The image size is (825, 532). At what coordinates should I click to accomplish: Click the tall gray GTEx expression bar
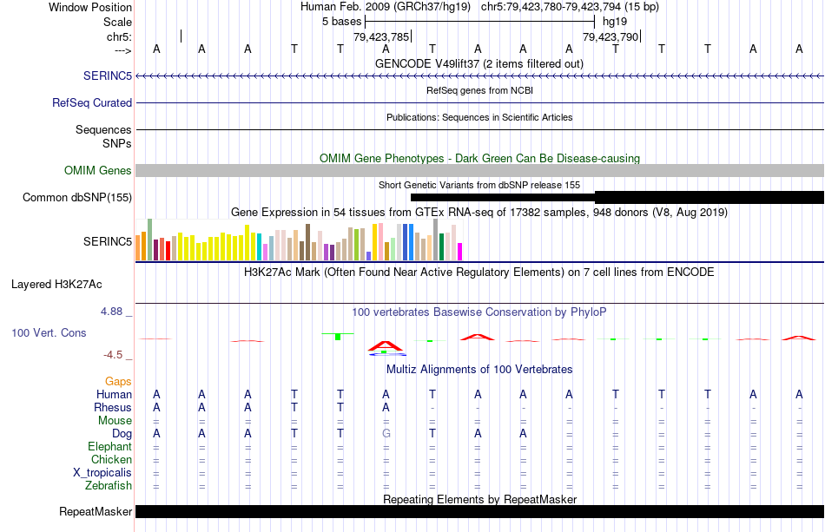pos(436,240)
